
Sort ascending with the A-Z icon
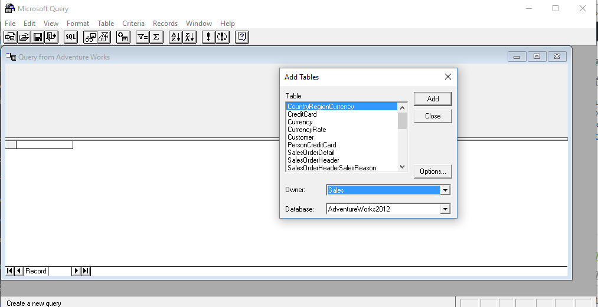pos(175,37)
